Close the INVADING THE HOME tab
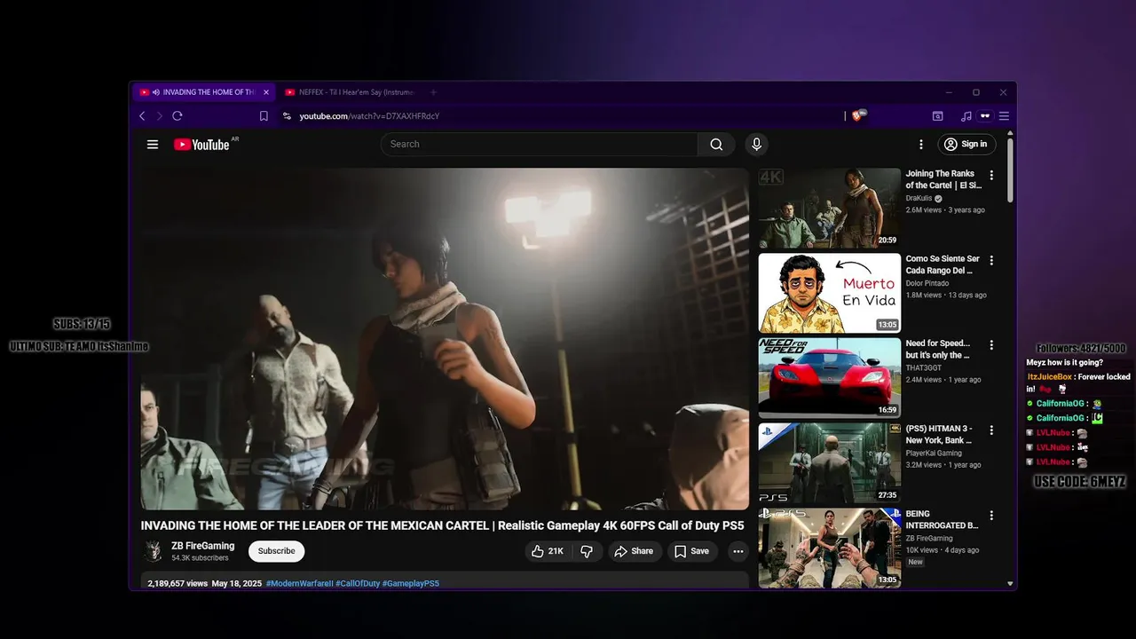The width and height of the screenshot is (1136, 639). click(265, 92)
